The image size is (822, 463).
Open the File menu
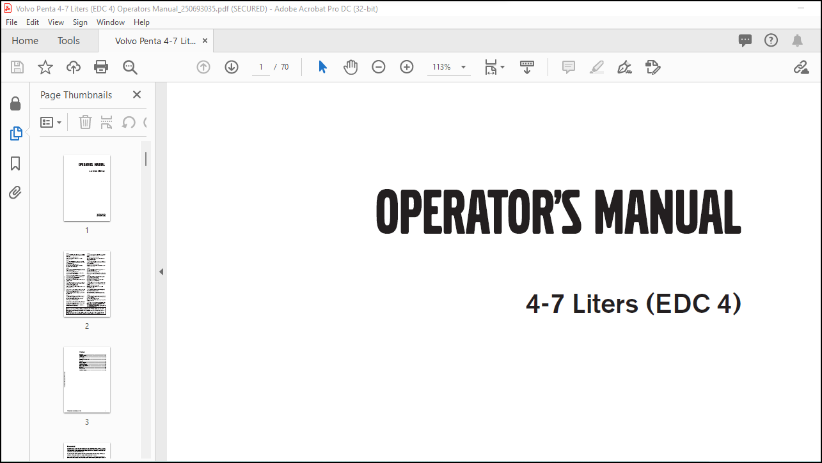(x=12, y=22)
